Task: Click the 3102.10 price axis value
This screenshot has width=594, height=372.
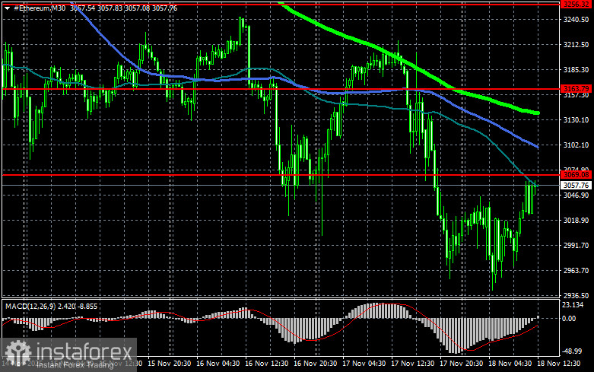Action: click(576, 145)
